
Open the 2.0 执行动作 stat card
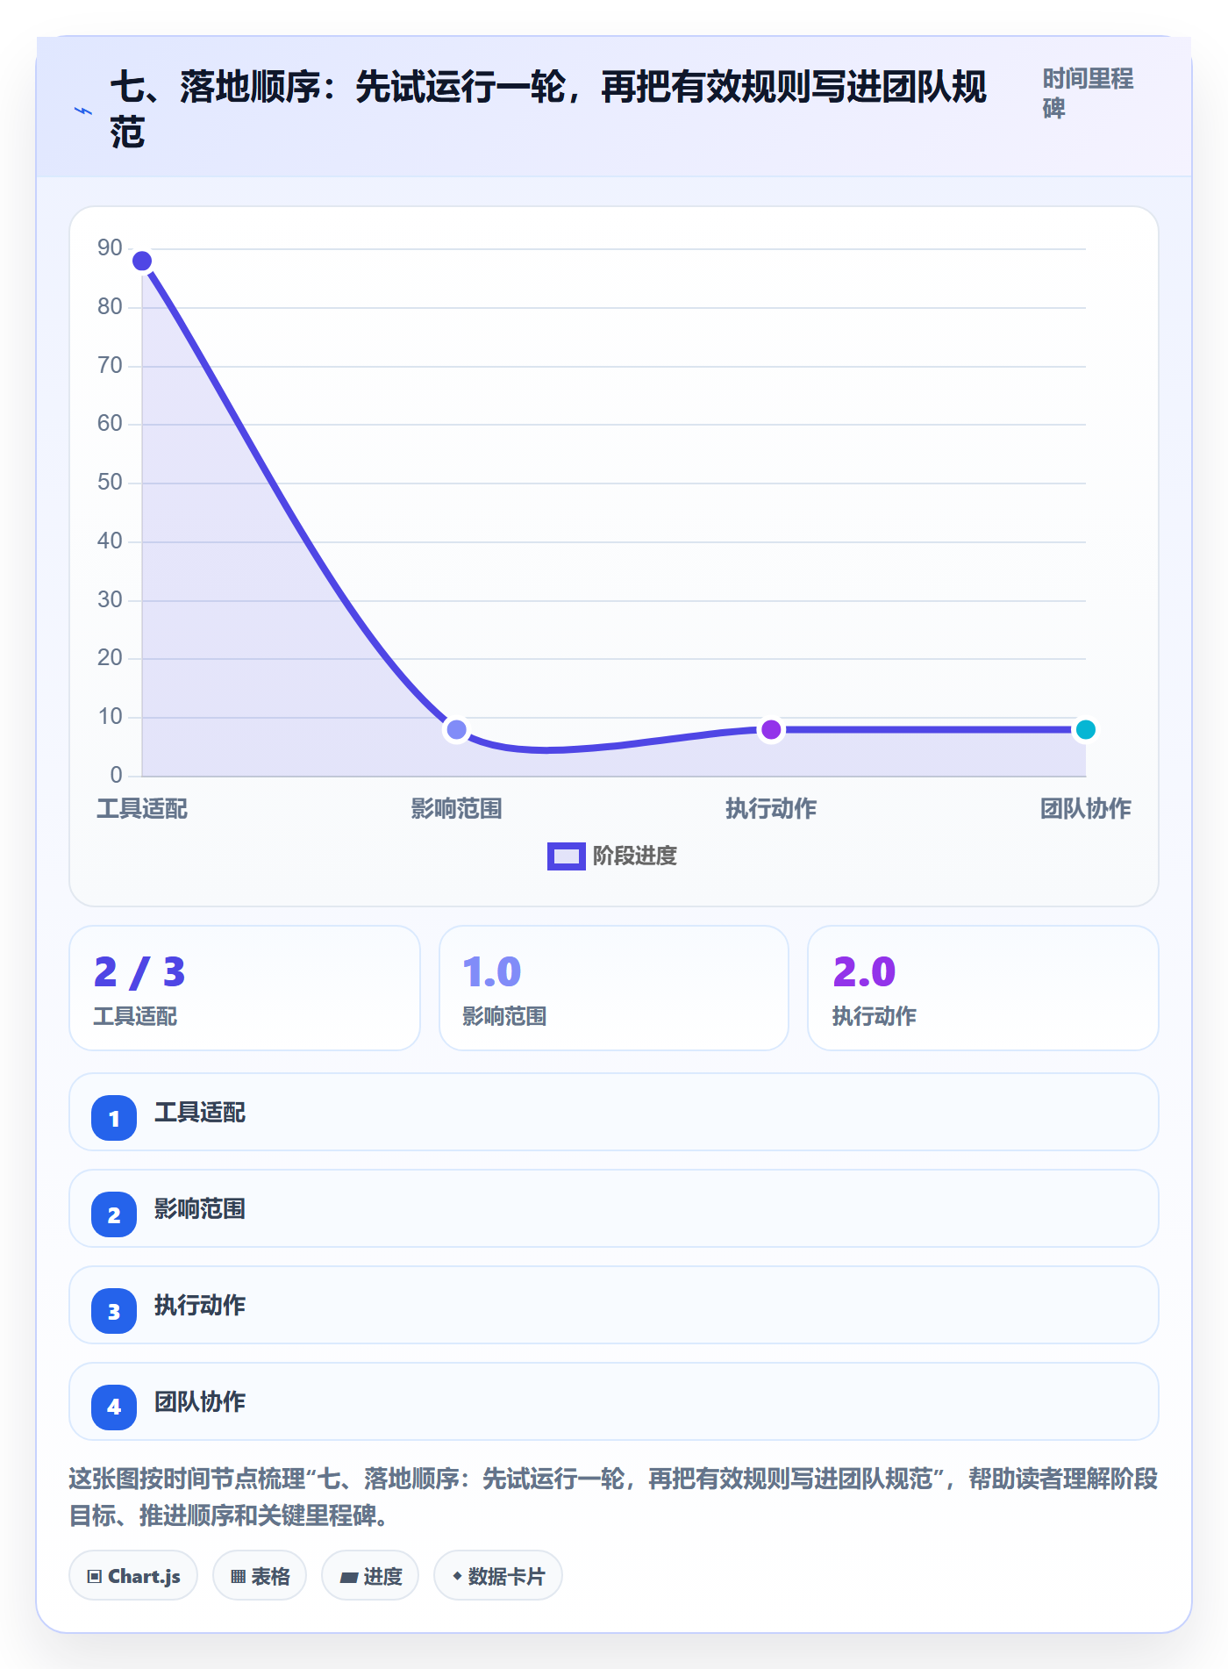pyautogui.click(x=983, y=988)
